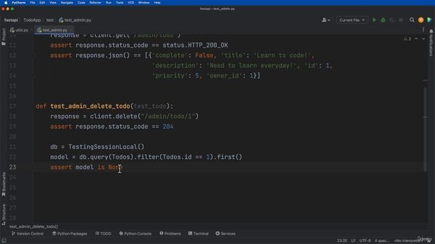Click the test folder breadcrumb
The image size is (435, 244).
coord(50,20)
